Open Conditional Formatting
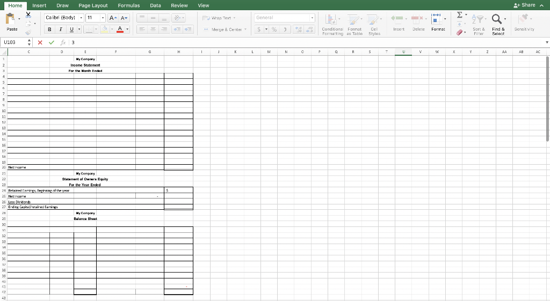Screen dimensions: 550x301 pos(332,25)
